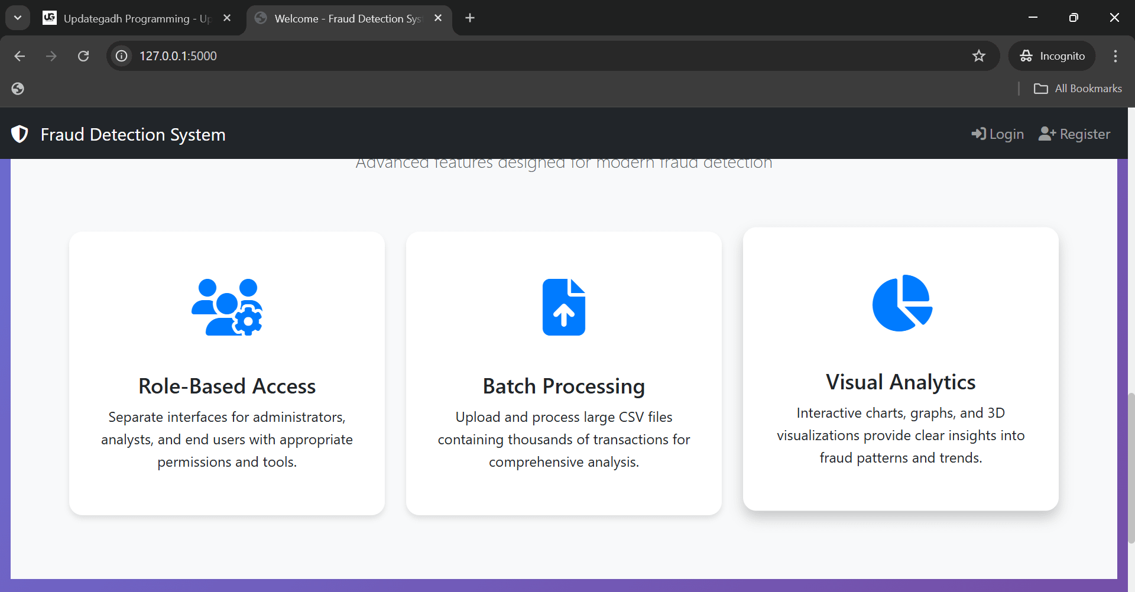Open the Register page link
The image size is (1135, 592).
(x=1075, y=134)
